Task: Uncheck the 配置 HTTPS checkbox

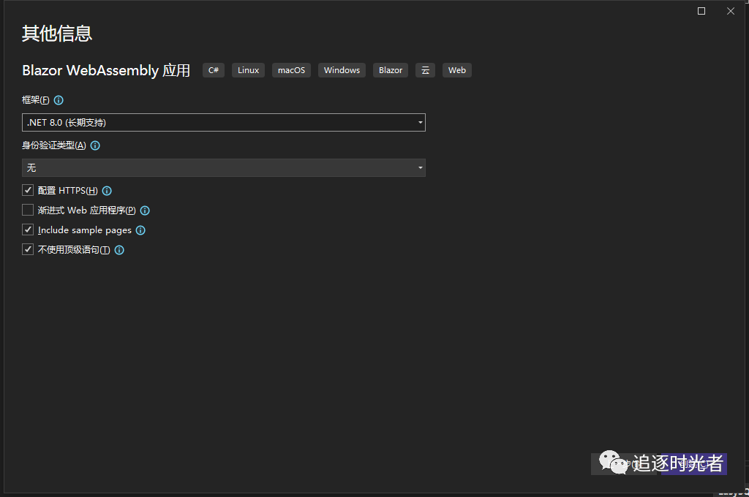Action: (x=28, y=191)
